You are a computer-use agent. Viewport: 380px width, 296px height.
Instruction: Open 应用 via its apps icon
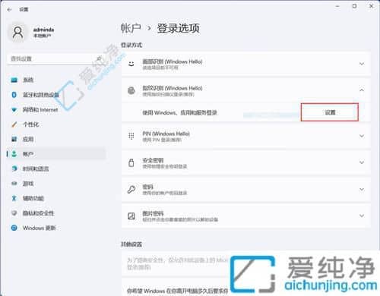pos(14,139)
